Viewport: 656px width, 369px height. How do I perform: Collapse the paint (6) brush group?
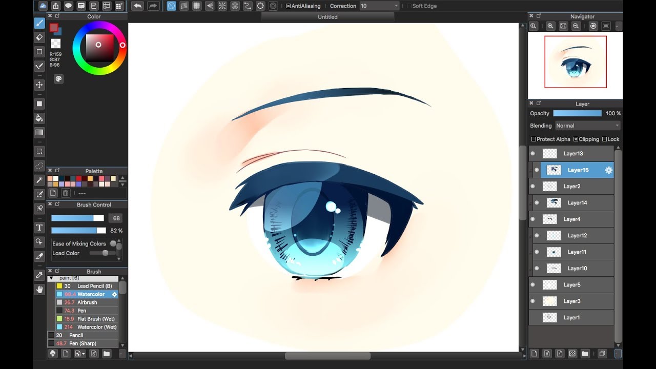pyautogui.click(x=51, y=278)
